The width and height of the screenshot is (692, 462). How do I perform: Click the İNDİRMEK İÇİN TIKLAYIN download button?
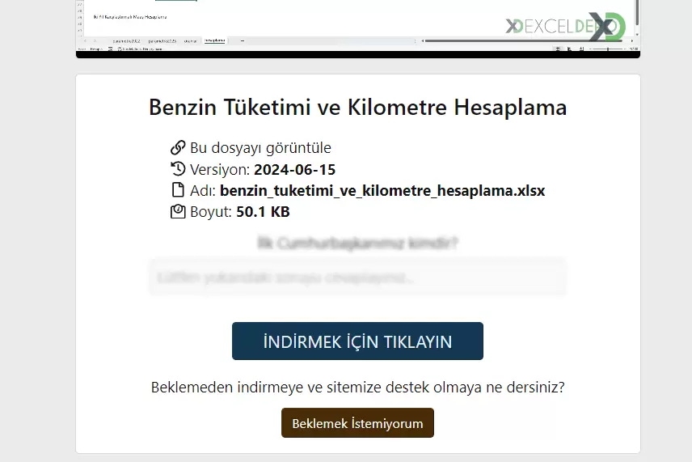point(357,341)
